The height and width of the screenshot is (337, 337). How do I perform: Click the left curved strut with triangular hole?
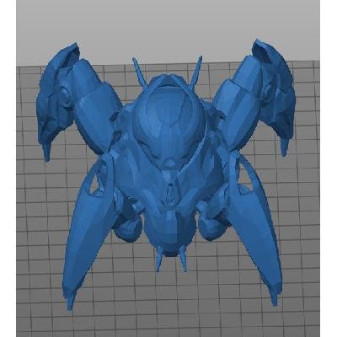coord(99,177)
